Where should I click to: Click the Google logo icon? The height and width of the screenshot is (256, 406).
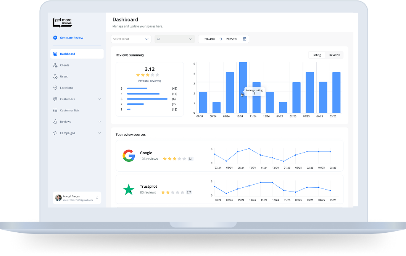pos(129,156)
